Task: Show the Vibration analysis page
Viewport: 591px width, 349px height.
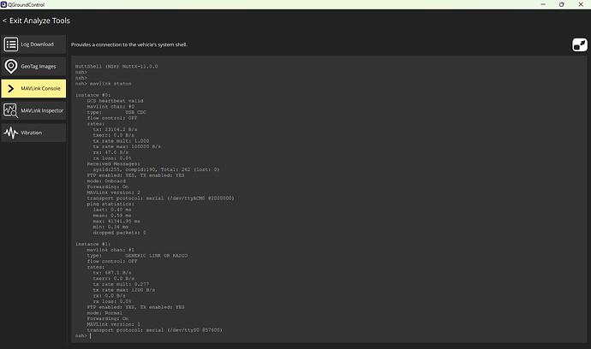Action: coord(33,133)
